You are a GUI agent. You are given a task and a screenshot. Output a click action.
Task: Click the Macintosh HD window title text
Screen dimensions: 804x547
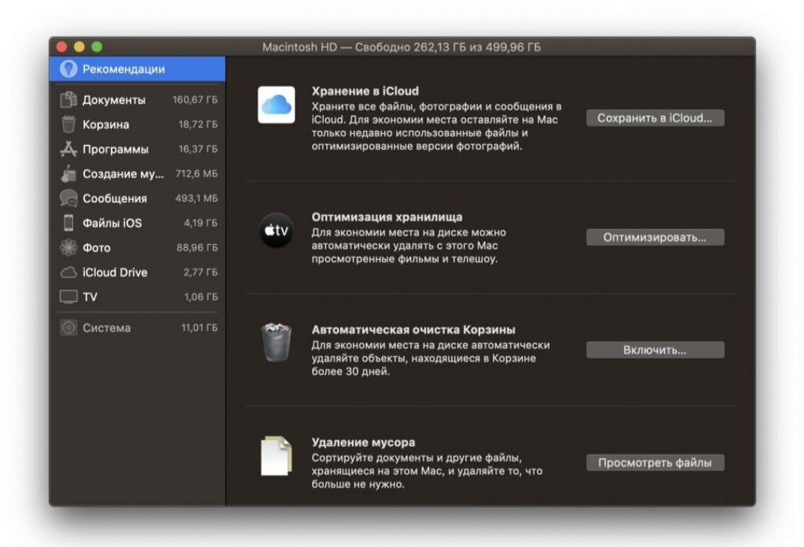[x=401, y=47]
